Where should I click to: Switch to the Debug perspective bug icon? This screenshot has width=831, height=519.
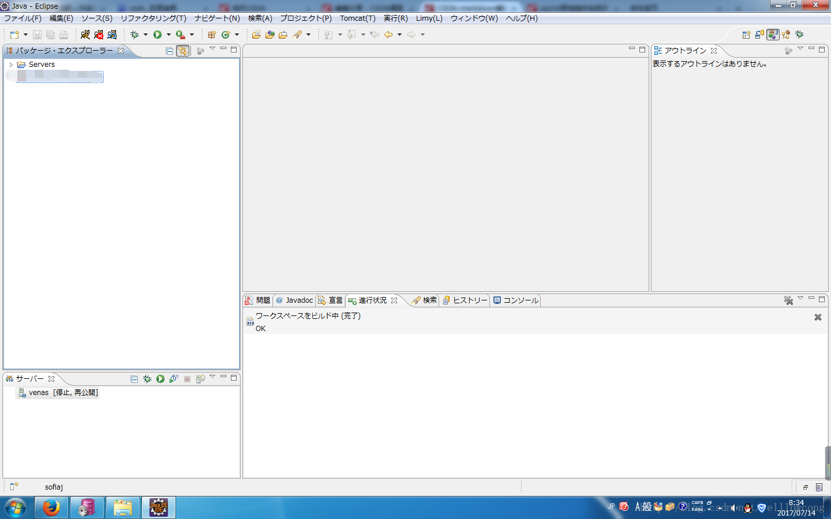pos(799,35)
